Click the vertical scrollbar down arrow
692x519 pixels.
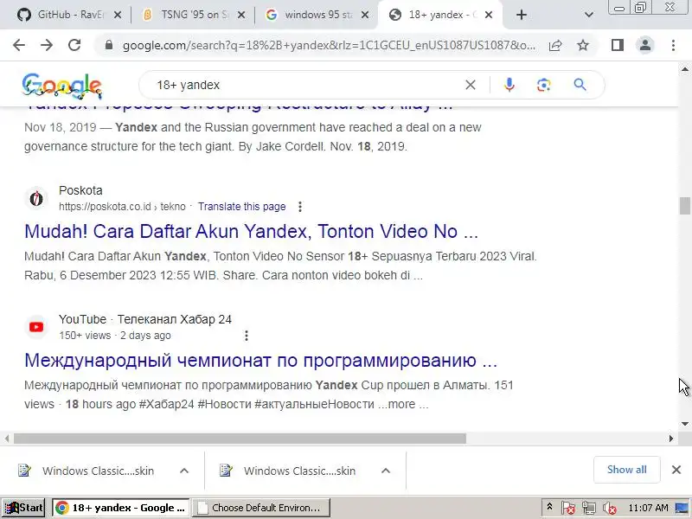tap(684, 424)
